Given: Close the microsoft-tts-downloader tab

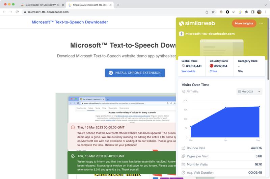Looking at the screenshot, I should (x=111, y=5).
